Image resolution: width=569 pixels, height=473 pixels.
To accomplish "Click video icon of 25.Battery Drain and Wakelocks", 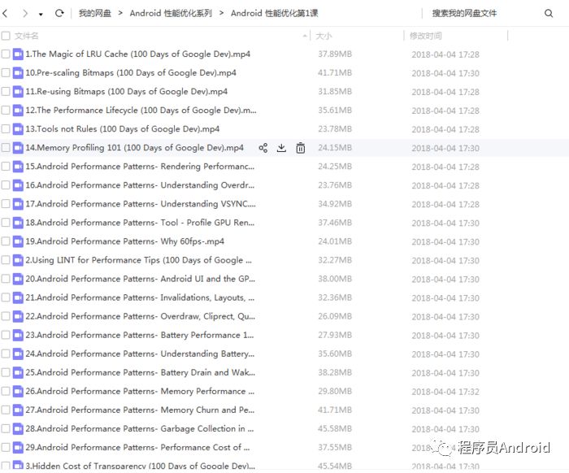I will (x=18, y=372).
